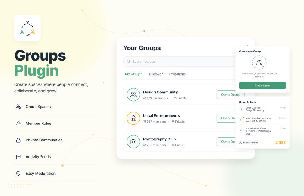Click the Photography Club group title
The height and width of the screenshot is (196, 304).
tap(159, 139)
